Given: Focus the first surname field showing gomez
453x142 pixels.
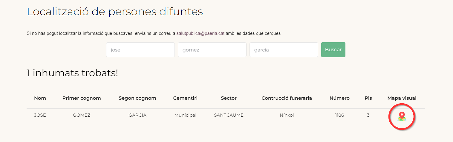Looking at the screenshot, I should 212,50.
